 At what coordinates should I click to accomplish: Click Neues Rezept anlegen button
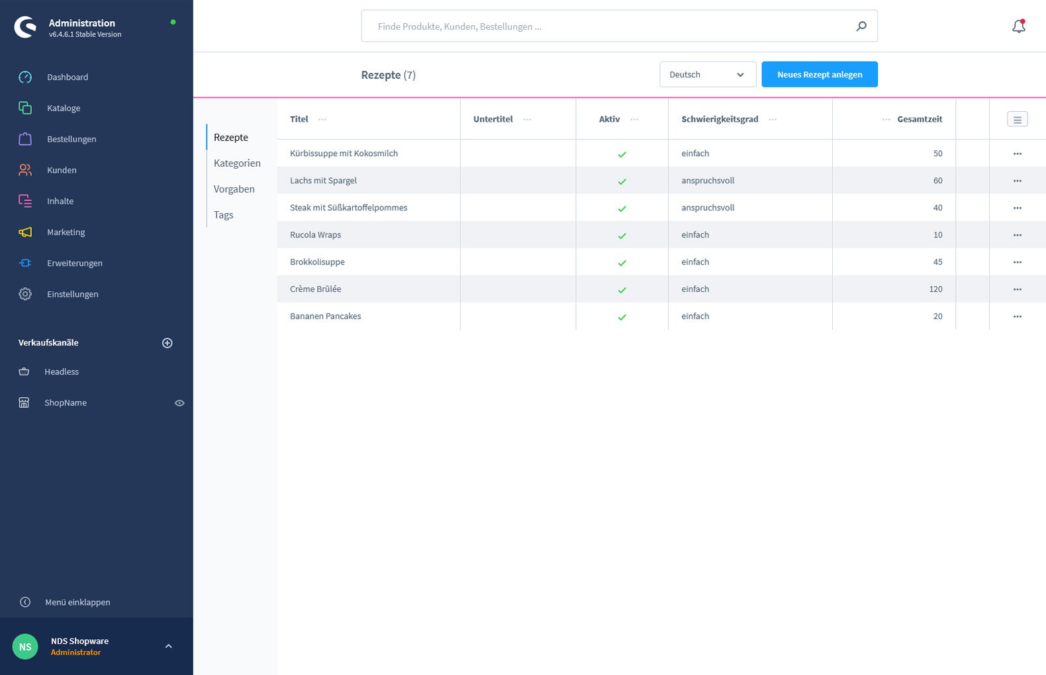pyautogui.click(x=820, y=74)
